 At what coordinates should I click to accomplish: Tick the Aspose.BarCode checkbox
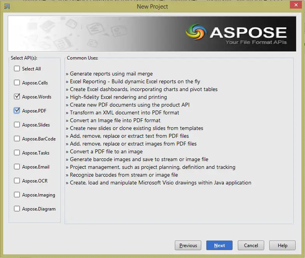[x=17, y=139]
